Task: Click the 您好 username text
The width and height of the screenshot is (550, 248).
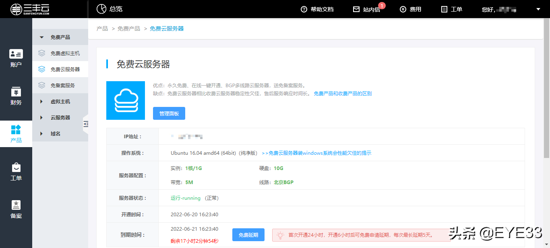Action: click(499, 9)
